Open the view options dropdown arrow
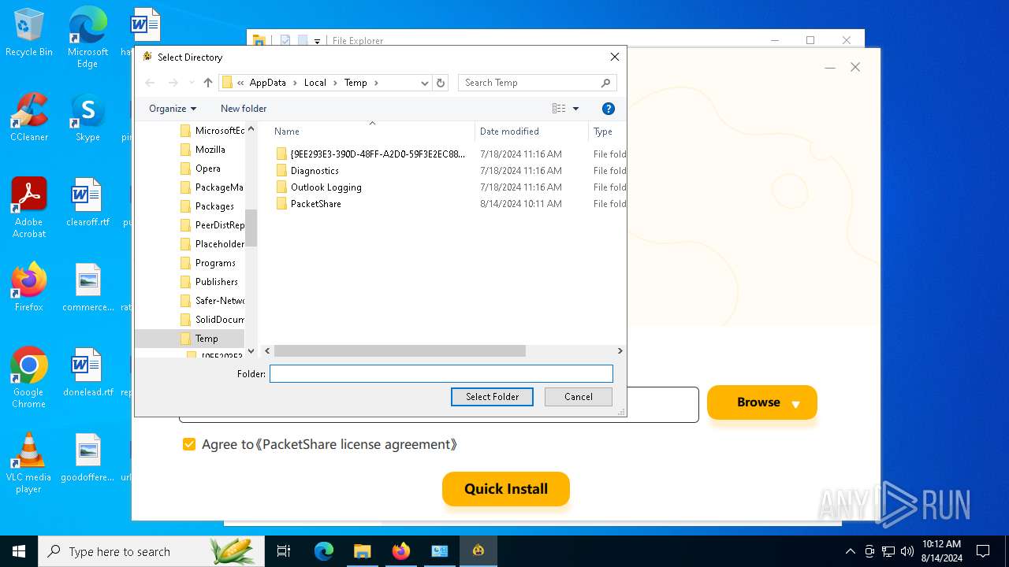 575,109
